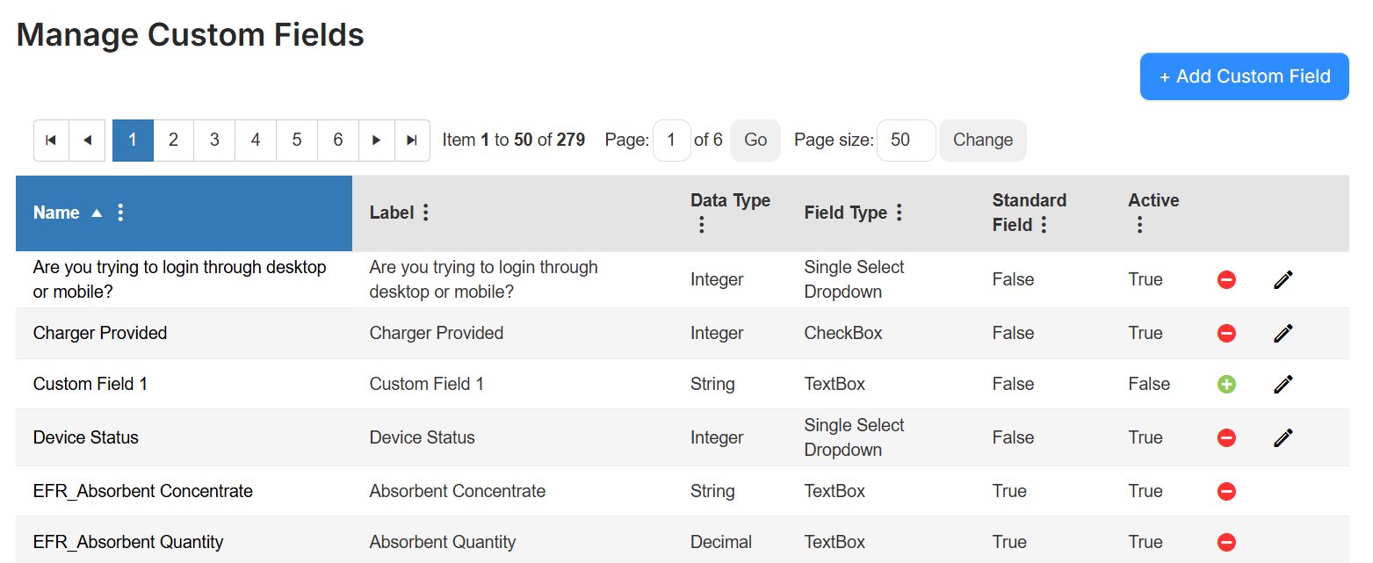Open the Active column menu
This screenshot has width=1373, height=563.
[x=1138, y=225]
